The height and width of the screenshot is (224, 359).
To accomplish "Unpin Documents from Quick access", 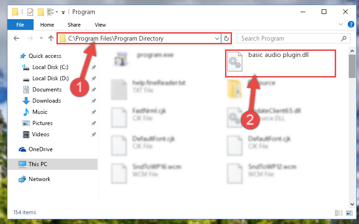I will click(94, 90).
